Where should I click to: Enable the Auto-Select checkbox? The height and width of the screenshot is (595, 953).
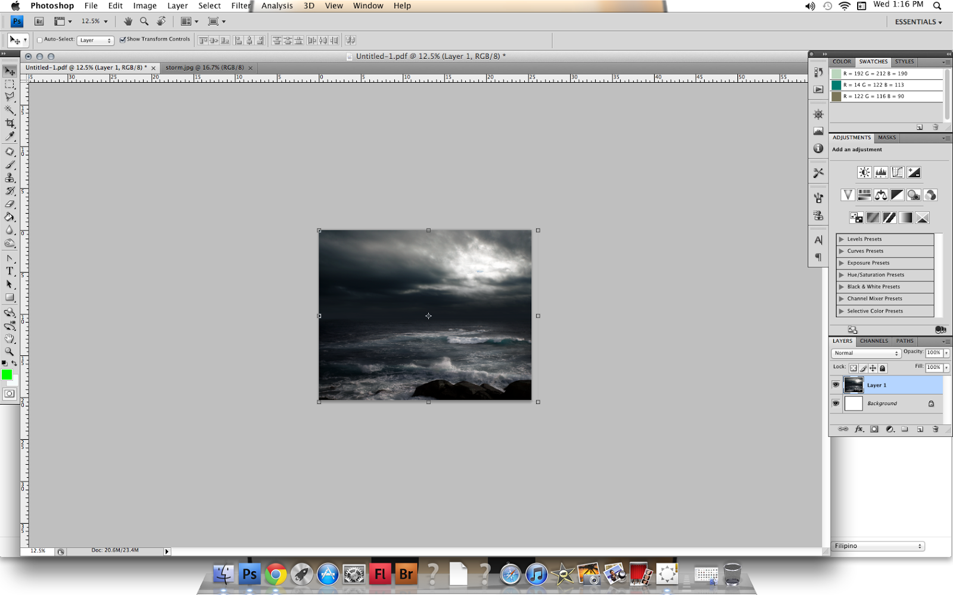40,40
